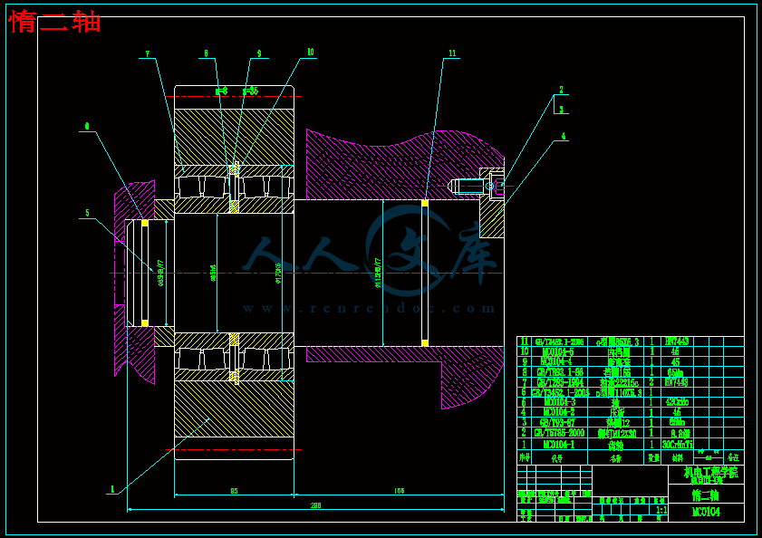Viewport: 762px width, 538px height.
Task: Select part balloon number 9
Action: coord(259,53)
